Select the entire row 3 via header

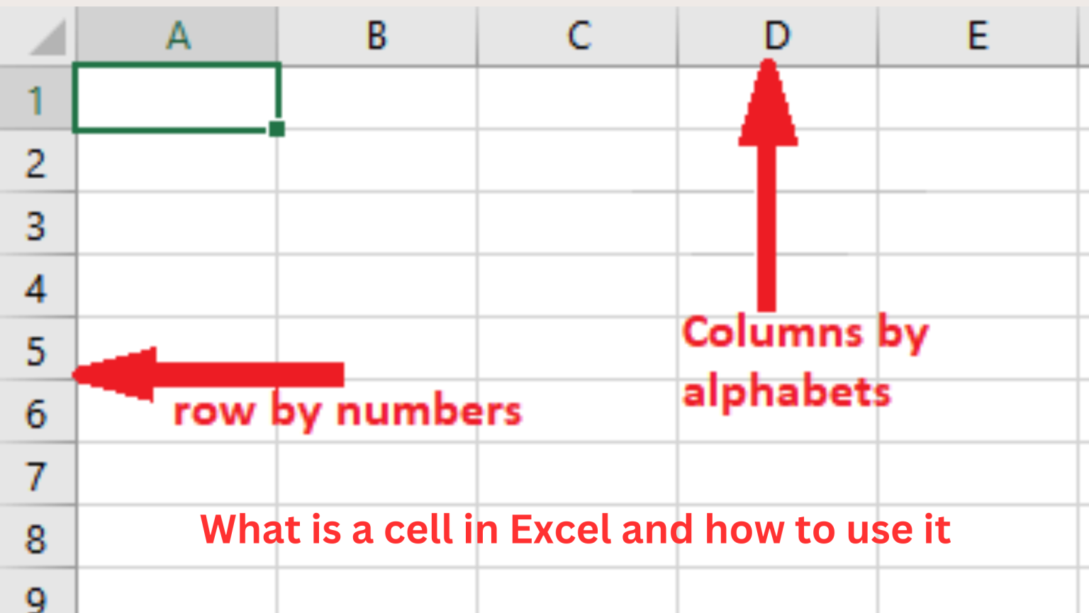click(x=35, y=225)
